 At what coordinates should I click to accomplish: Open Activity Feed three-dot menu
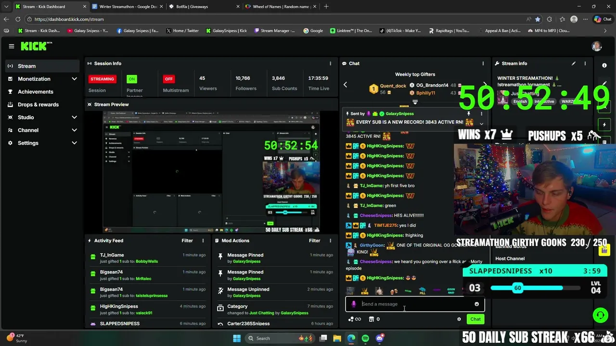[x=203, y=241]
